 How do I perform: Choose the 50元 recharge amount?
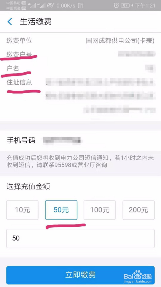[61, 210]
